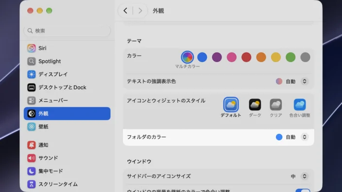Click the サイドバーのアイコンサイズ label
Image resolution: width=342 pixels, height=192 pixels.
coord(159,176)
